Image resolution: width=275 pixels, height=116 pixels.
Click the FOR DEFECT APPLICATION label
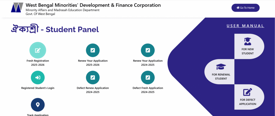tap(248, 102)
